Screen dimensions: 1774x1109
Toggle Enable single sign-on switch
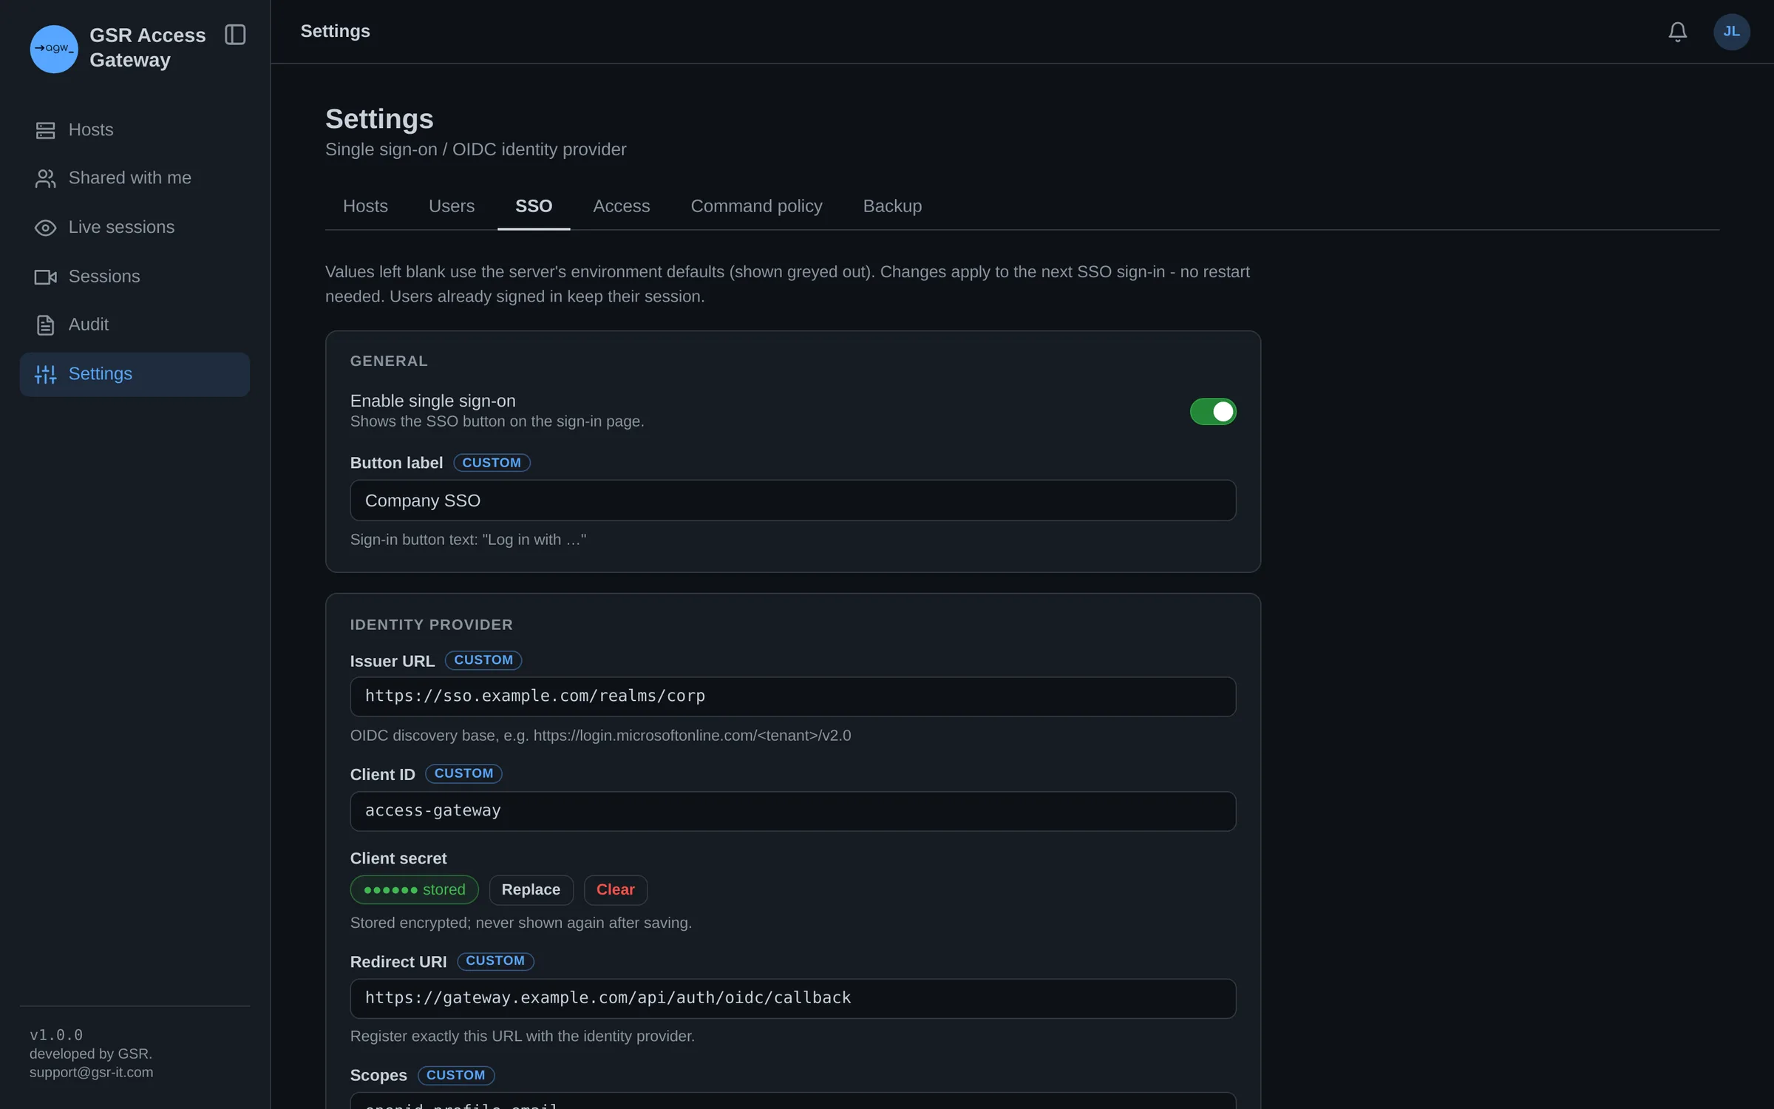(x=1212, y=411)
